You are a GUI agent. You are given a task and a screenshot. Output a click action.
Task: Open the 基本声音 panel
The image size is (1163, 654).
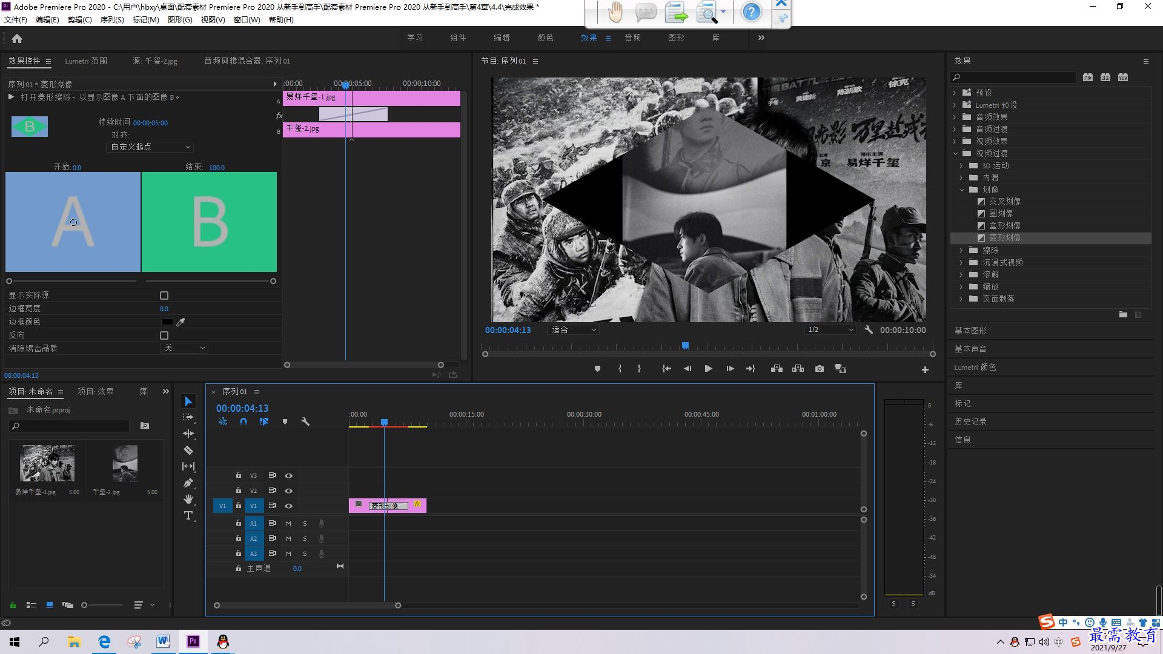pos(970,349)
